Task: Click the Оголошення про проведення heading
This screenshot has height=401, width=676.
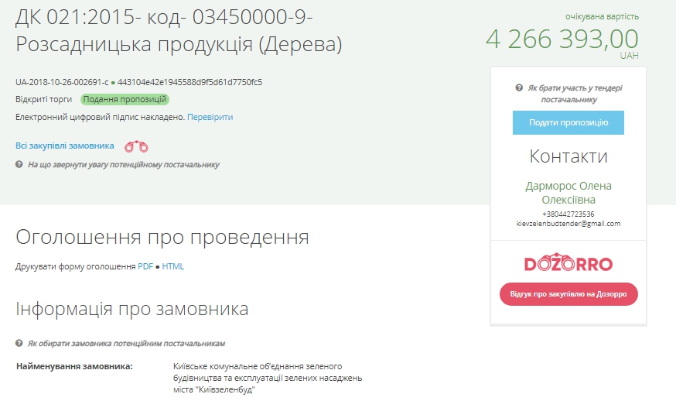Action: 162,237
